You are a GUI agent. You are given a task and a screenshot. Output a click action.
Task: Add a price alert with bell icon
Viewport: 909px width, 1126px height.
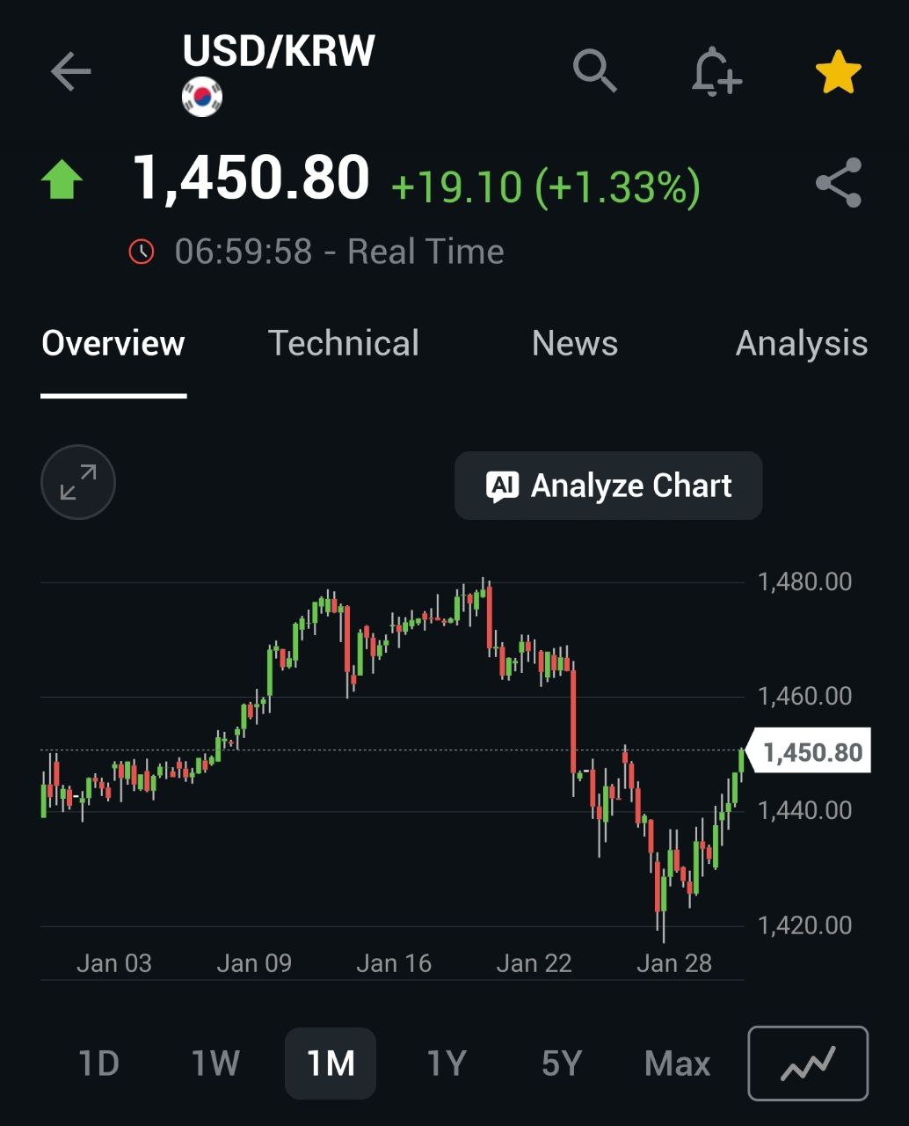[x=716, y=71]
